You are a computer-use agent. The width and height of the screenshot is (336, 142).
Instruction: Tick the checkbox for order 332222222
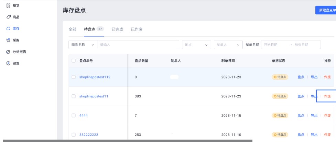click(x=74, y=135)
